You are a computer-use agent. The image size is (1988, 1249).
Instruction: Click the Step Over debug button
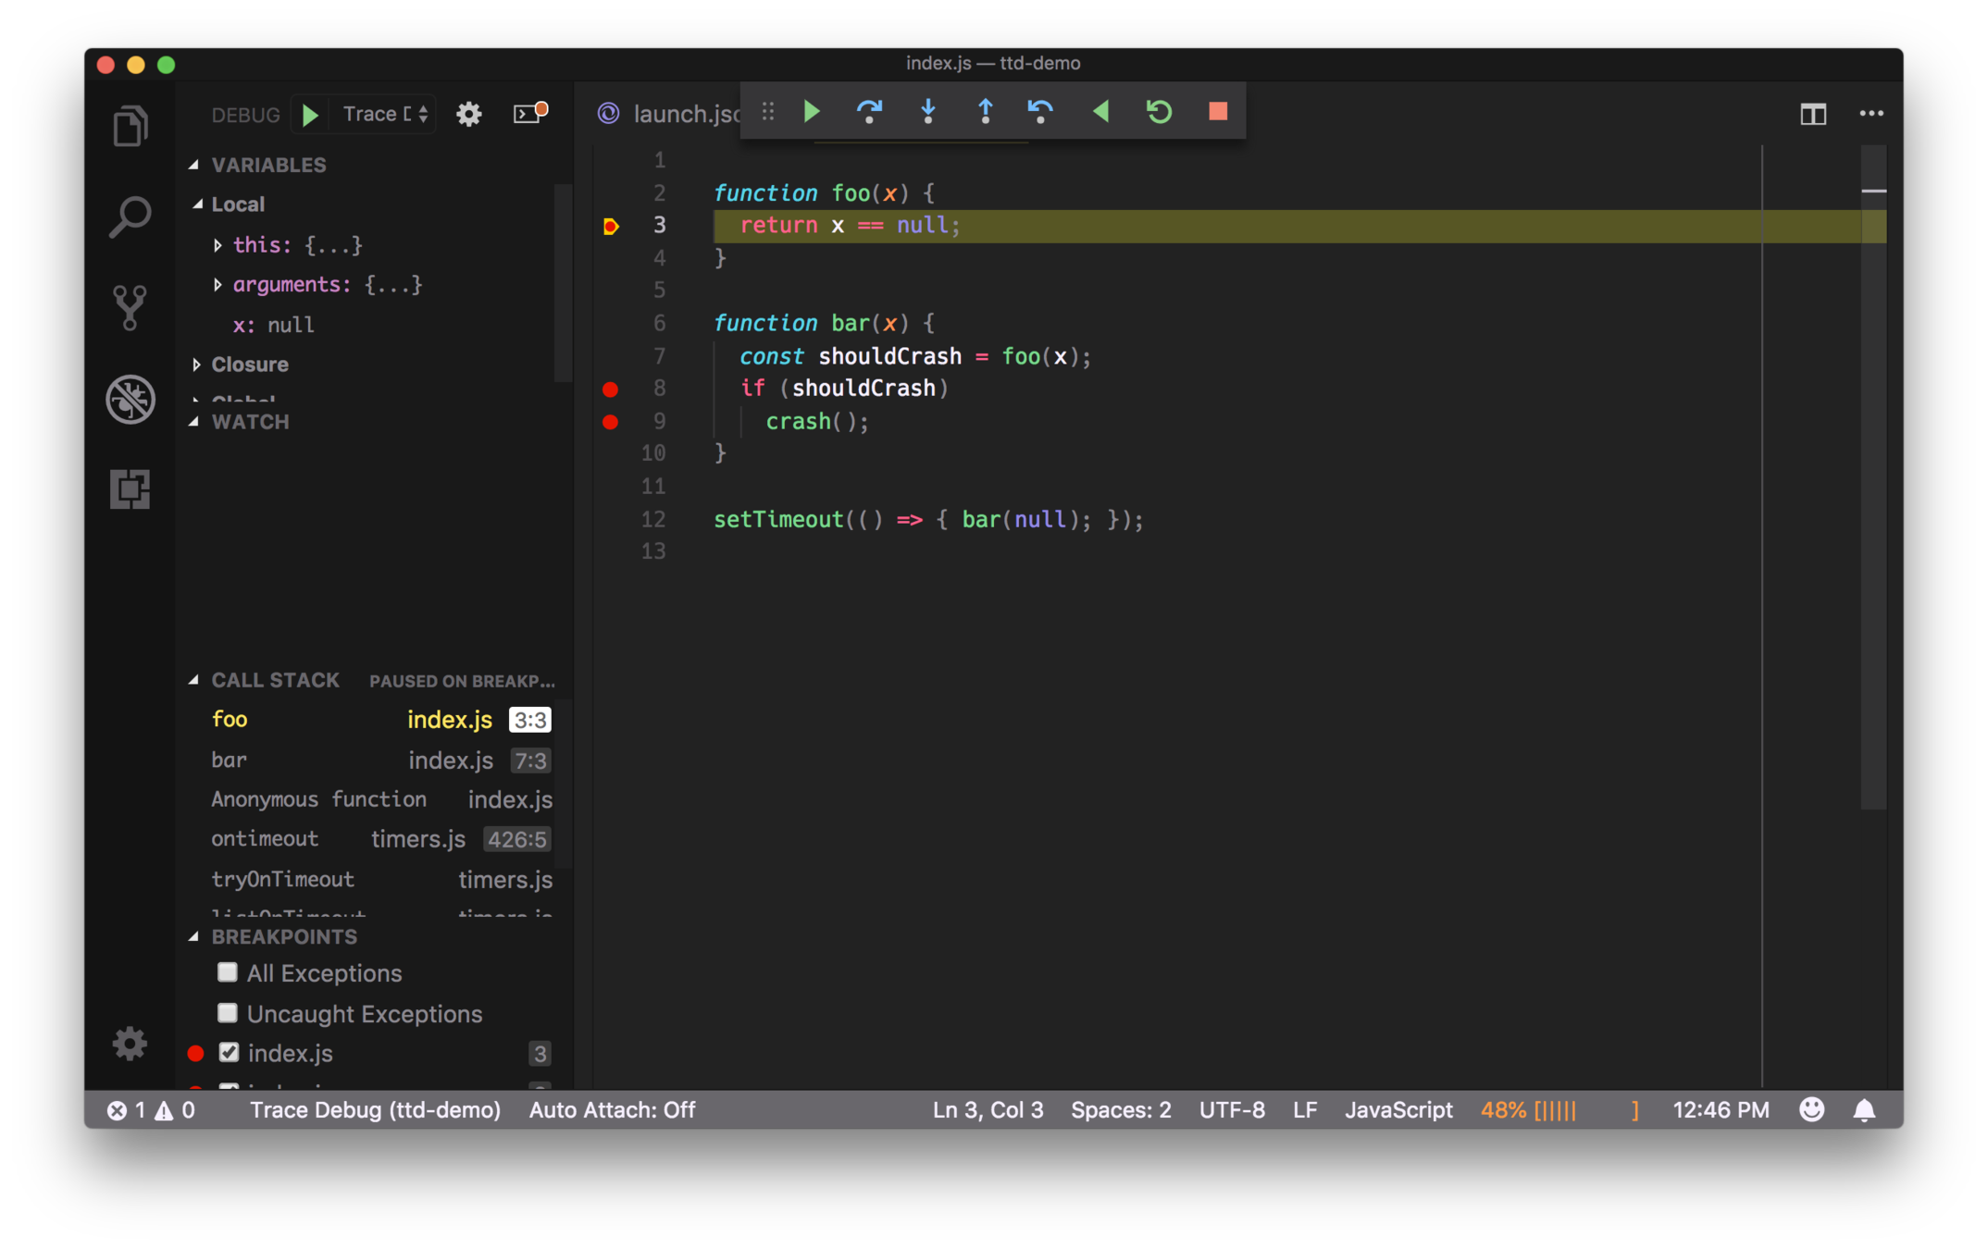868,112
